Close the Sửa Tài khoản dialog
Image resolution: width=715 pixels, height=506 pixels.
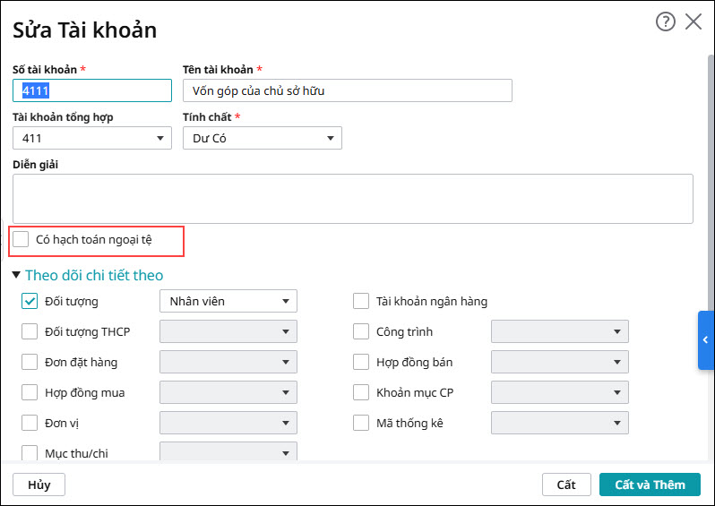[693, 22]
